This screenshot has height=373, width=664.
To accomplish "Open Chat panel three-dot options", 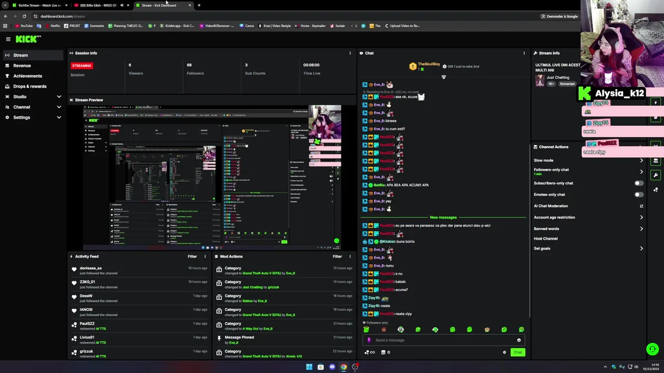I will tap(524, 53).
